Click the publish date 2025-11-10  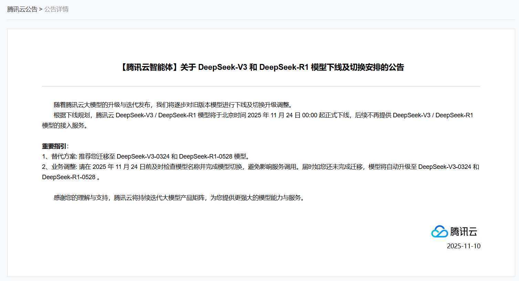pyautogui.click(x=464, y=246)
